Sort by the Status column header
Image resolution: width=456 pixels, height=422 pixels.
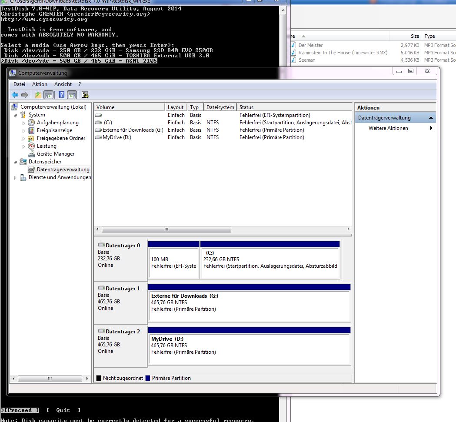coord(294,107)
